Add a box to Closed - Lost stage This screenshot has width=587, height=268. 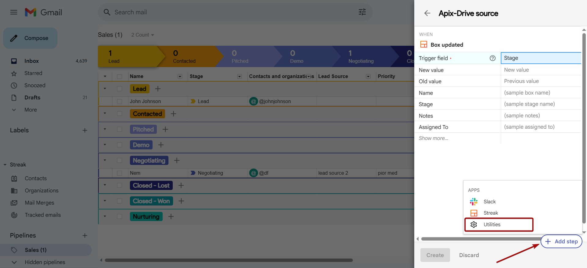(x=181, y=185)
